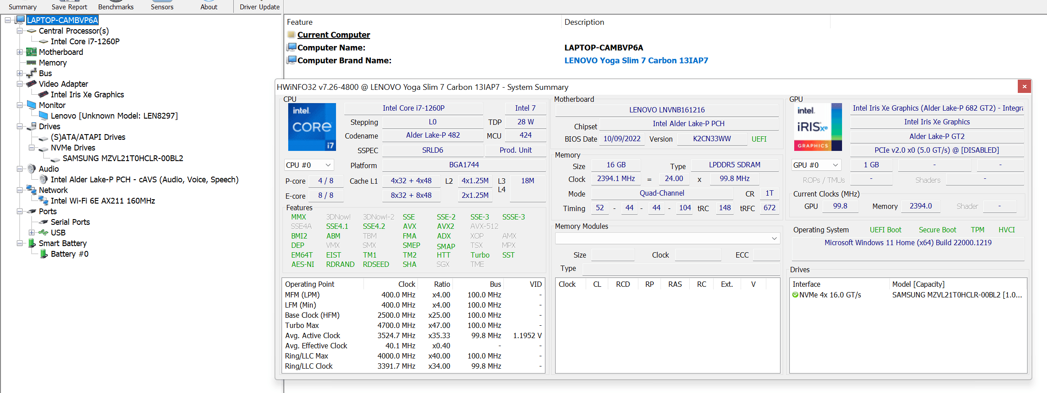Click the Turbo Max operating point row

[x=413, y=325]
